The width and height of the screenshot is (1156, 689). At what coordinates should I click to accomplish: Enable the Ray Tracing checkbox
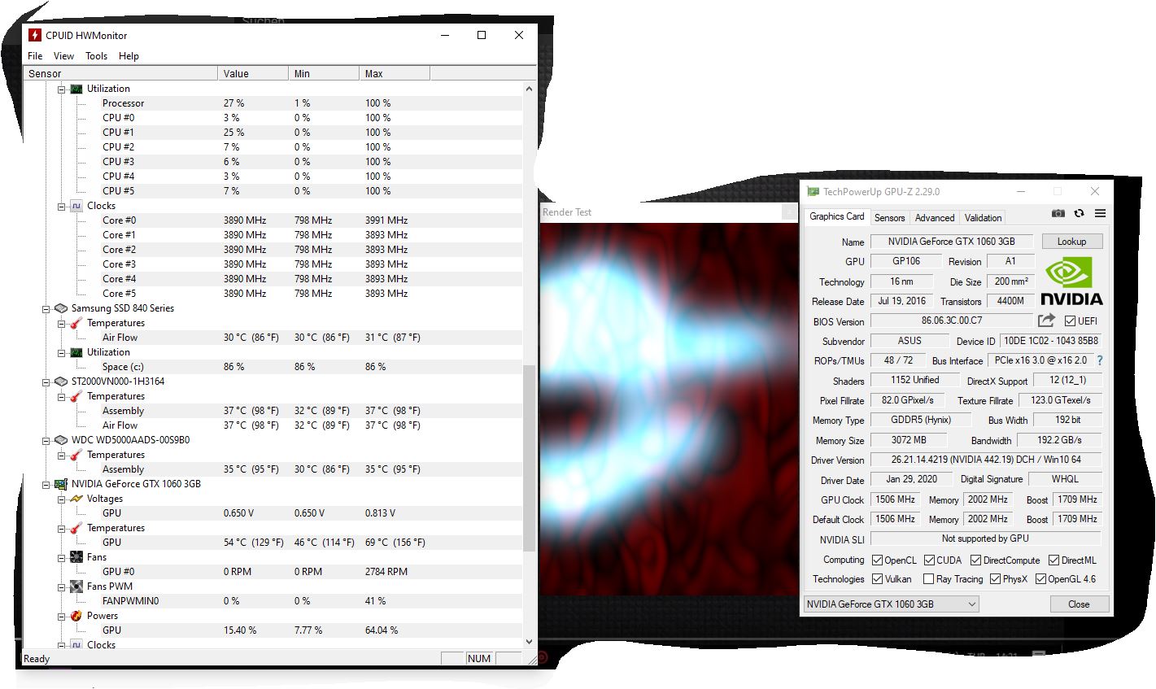pyautogui.click(x=929, y=579)
